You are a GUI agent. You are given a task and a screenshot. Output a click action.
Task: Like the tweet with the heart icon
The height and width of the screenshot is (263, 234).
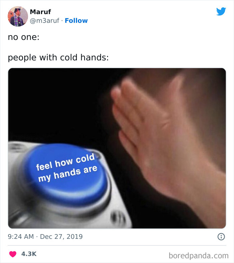(x=13, y=254)
